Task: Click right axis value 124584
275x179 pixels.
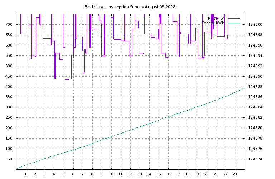Action: point(255,107)
